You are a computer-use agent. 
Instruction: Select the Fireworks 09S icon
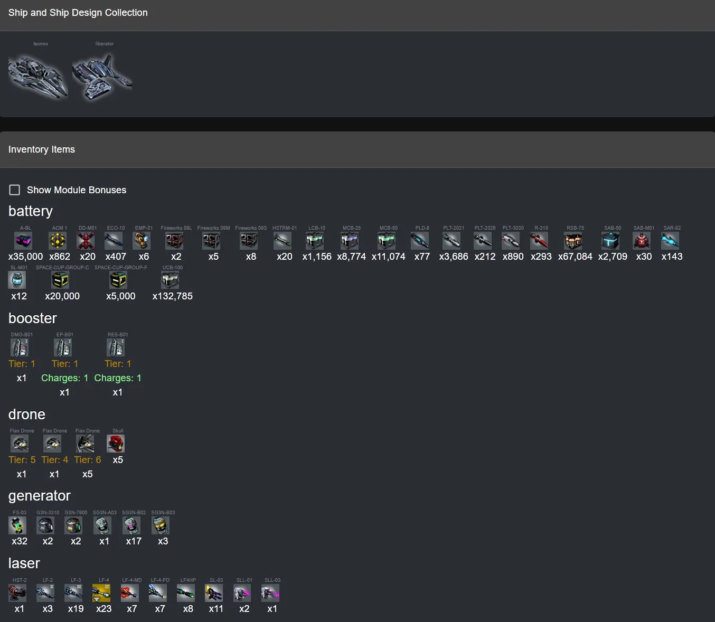click(x=249, y=241)
